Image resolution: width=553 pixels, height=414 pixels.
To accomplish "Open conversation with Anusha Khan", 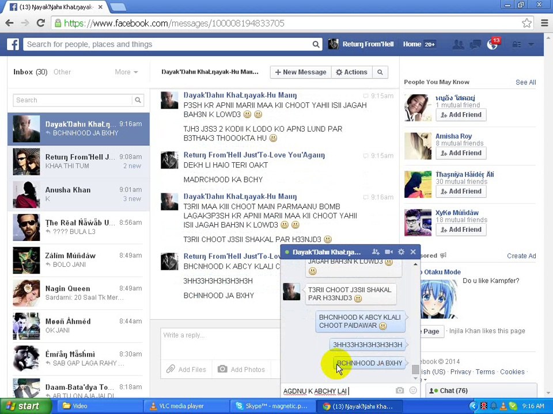I will coord(78,195).
